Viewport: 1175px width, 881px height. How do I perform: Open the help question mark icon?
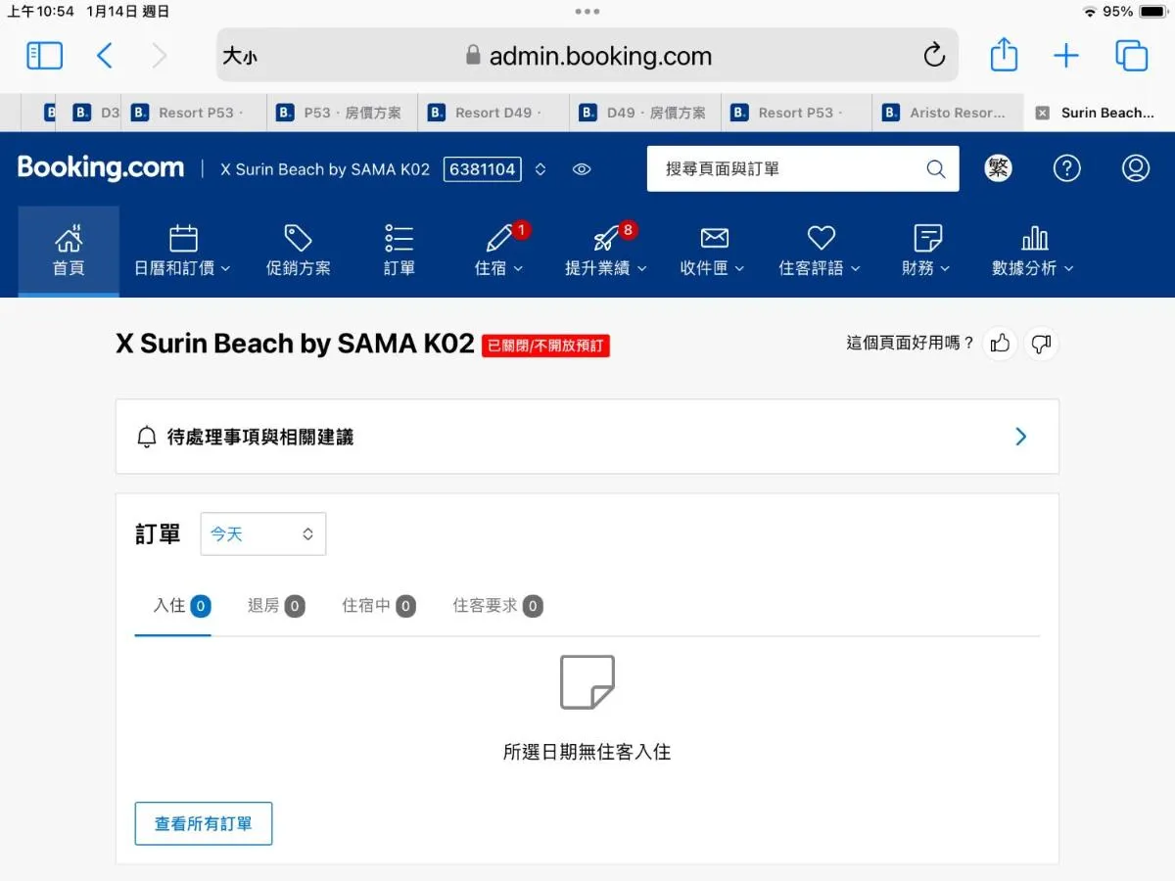tap(1066, 168)
